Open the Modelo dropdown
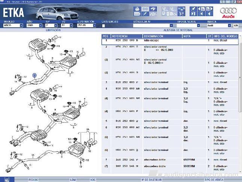 tap(21, 25)
